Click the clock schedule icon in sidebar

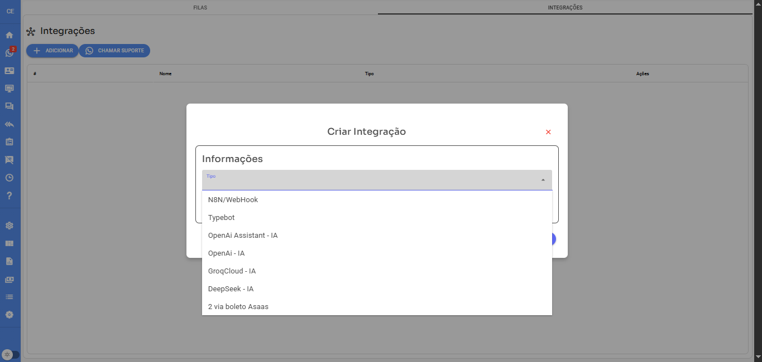[9, 178]
